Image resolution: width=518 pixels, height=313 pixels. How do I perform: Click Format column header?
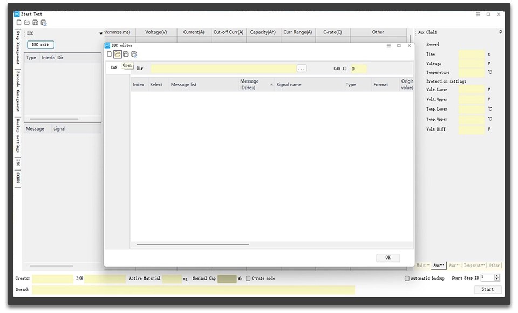coord(385,84)
